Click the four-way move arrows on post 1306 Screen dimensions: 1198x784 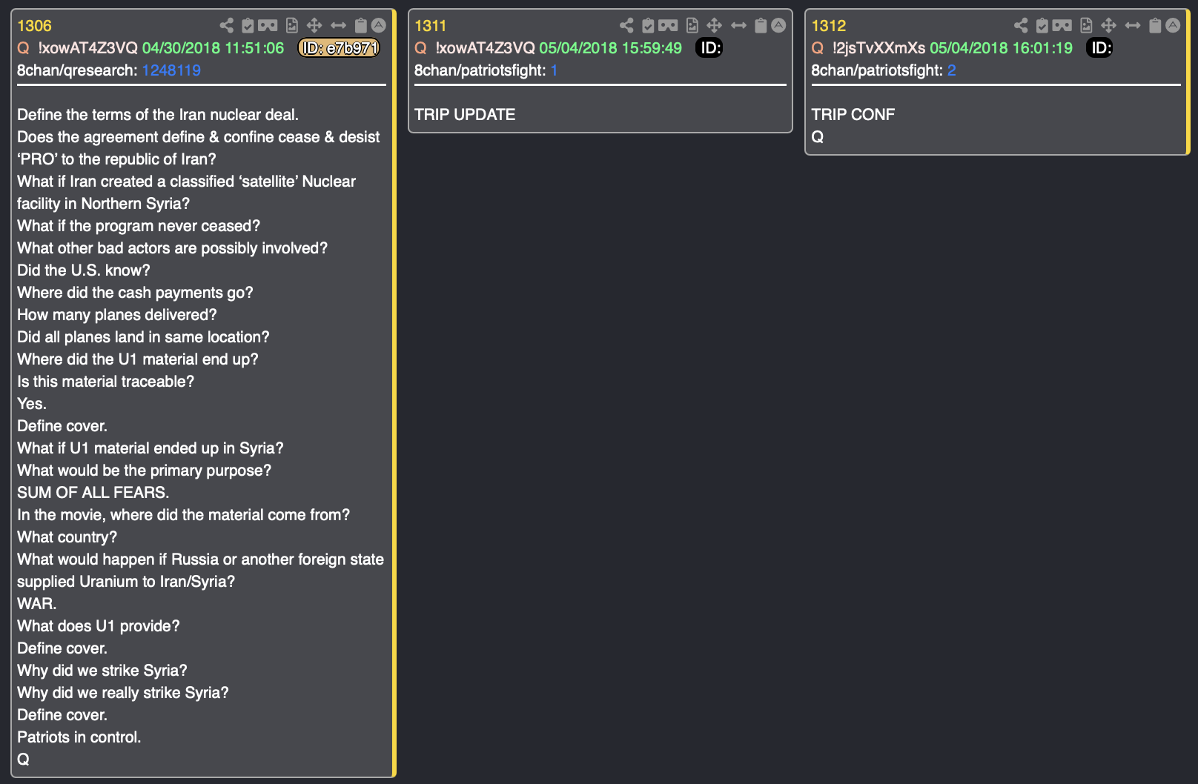(314, 25)
